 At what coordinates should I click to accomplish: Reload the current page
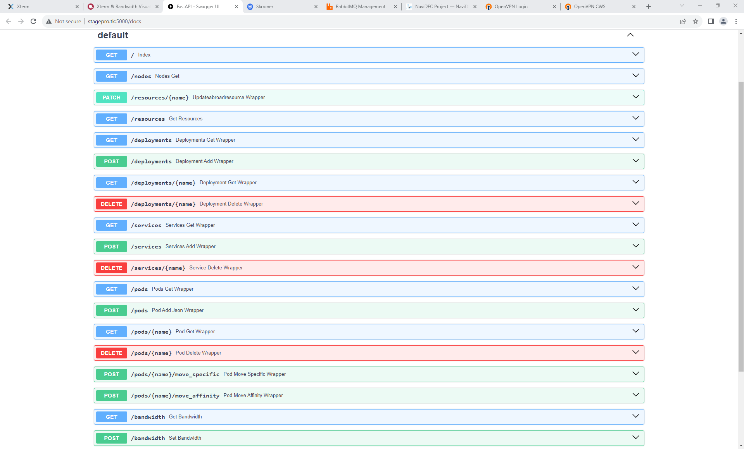pos(33,21)
